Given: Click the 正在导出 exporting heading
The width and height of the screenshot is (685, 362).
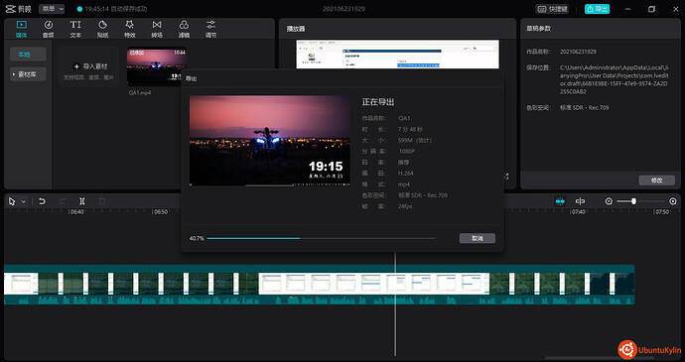Looking at the screenshot, I should coord(378,102).
